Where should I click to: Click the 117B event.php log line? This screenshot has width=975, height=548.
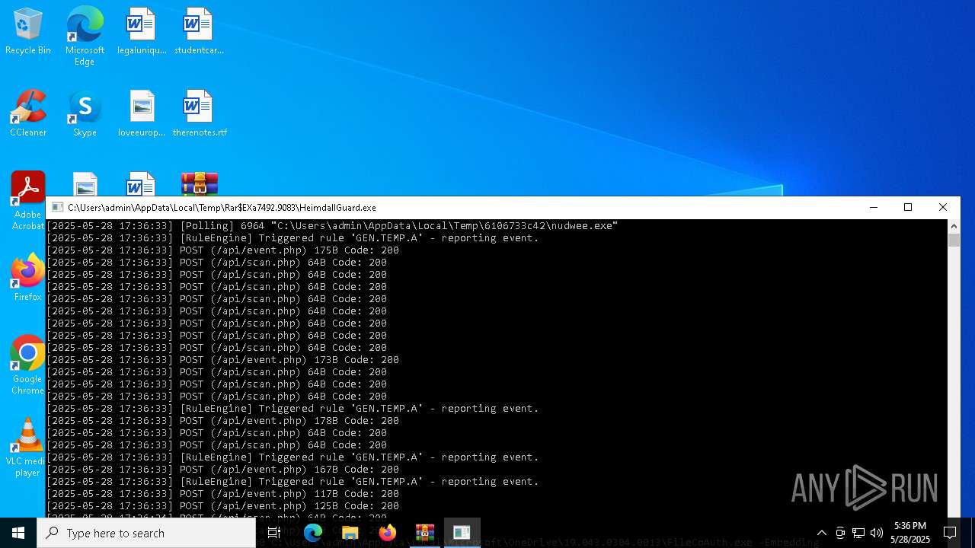click(x=222, y=494)
